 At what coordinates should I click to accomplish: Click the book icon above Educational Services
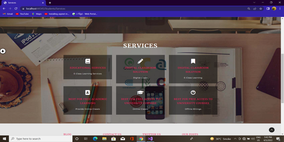[88, 61]
